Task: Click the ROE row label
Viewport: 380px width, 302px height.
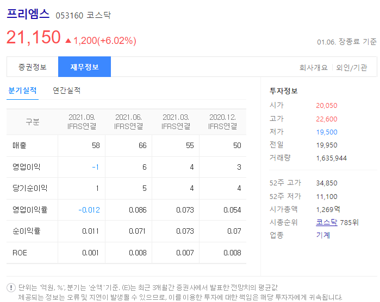Action: [x=20, y=253]
